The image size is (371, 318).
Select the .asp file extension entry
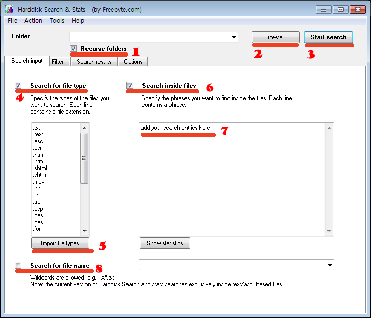tap(38, 209)
